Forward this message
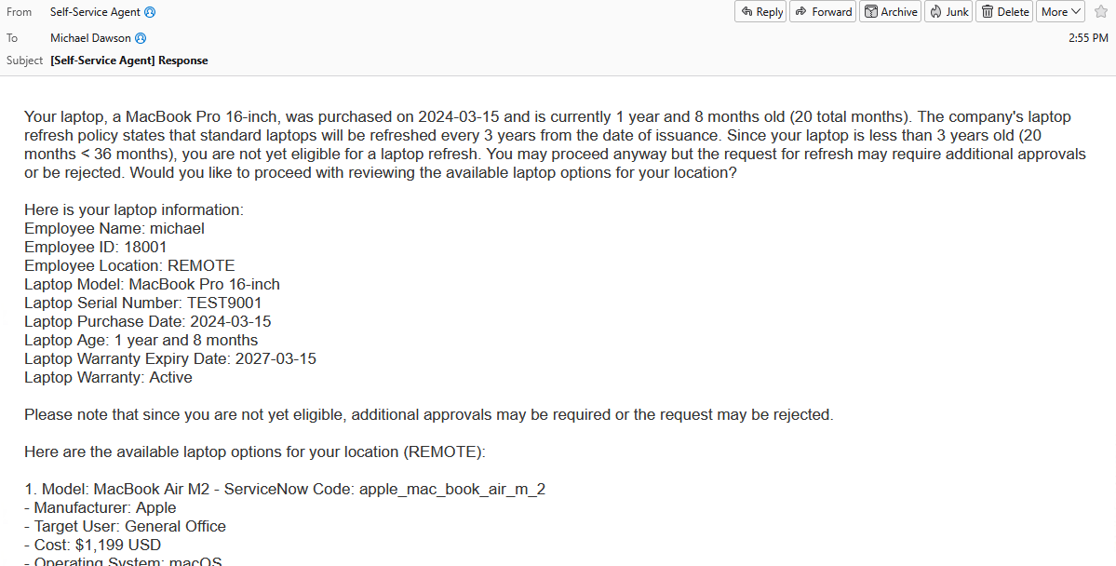1116x566 pixels. pos(822,11)
